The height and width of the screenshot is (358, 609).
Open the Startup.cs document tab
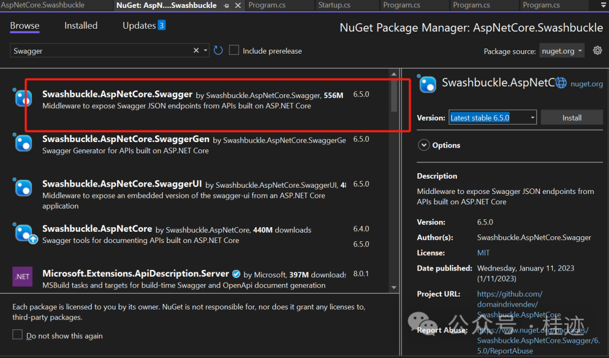click(x=334, y=5)
